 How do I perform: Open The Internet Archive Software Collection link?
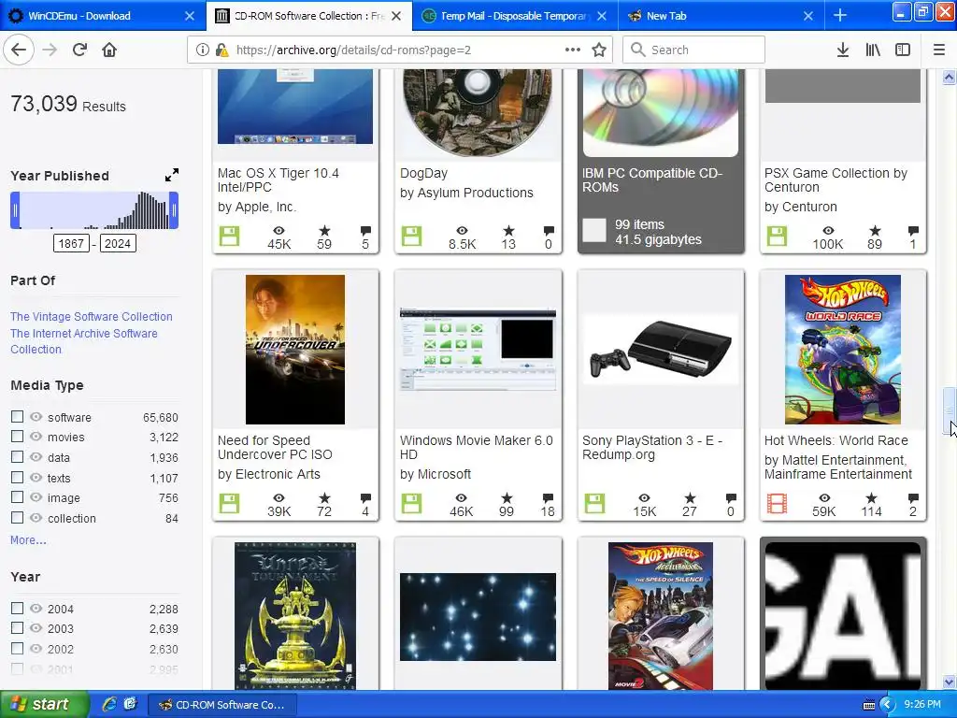pos(83,341)
